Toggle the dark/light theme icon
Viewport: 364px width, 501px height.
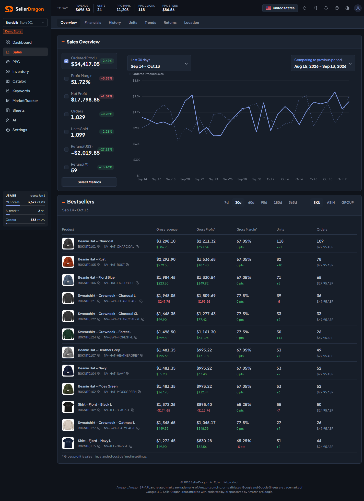[x=347, y=8]
